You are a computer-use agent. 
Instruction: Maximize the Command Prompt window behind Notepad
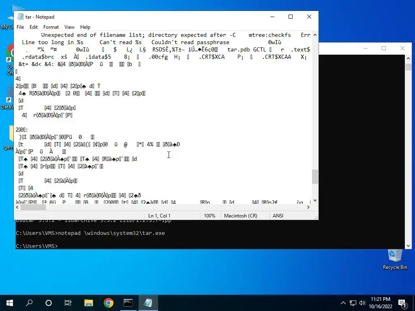coord(384,48)
